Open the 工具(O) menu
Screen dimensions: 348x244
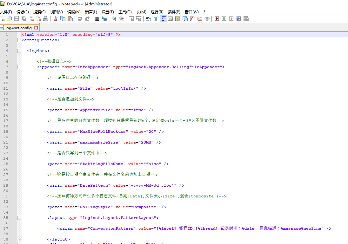coord(125,12)
